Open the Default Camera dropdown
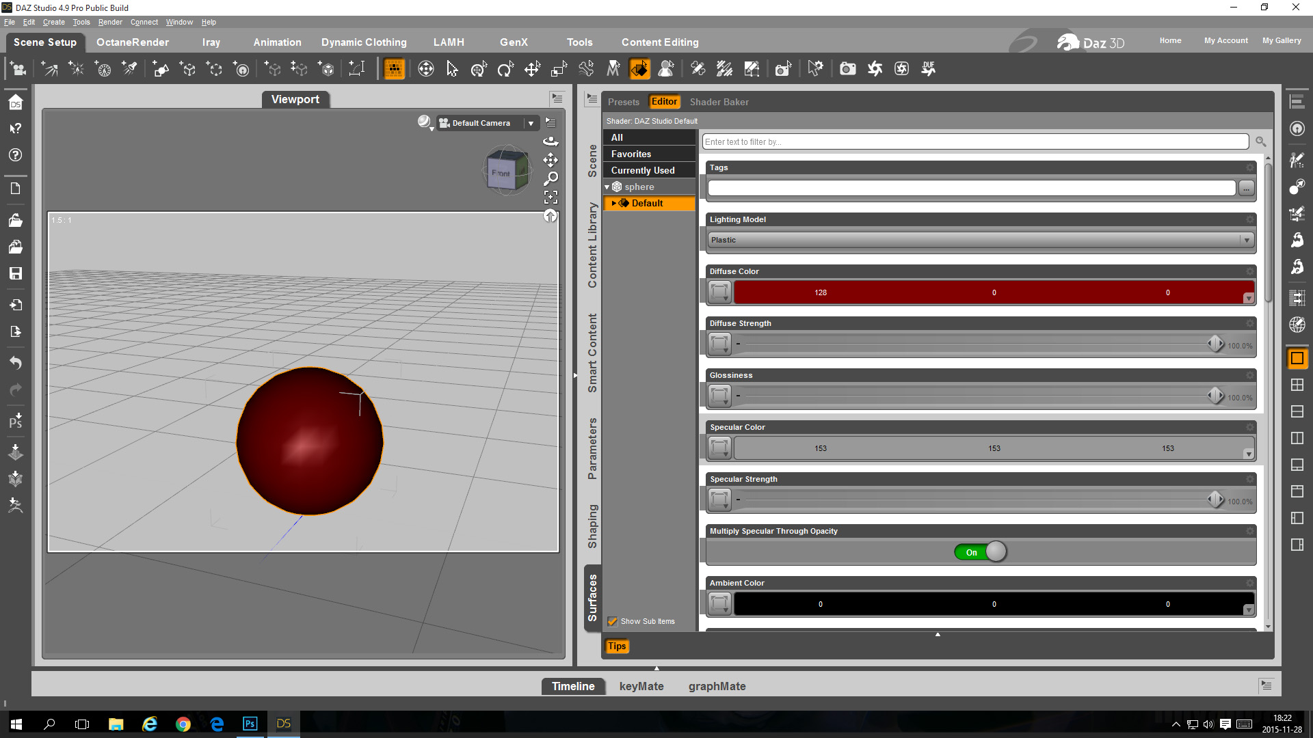Image resolution: width=1313 pixels, height=738 pixels. [530, 123]
